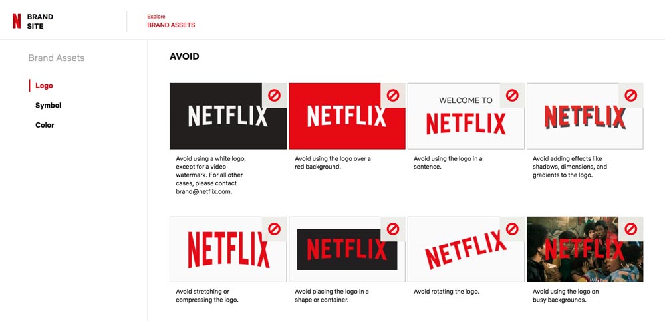This screenshot has width=665, height=321.
Task: Click prohibited icon on stretched logo example
Action: (274, 229)
